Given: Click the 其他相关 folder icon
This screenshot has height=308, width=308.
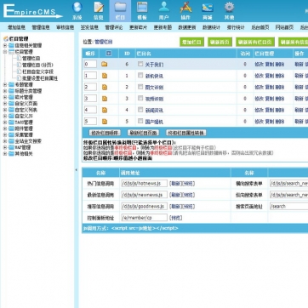Looking at the screenshot, I should [x=11, y=154].
